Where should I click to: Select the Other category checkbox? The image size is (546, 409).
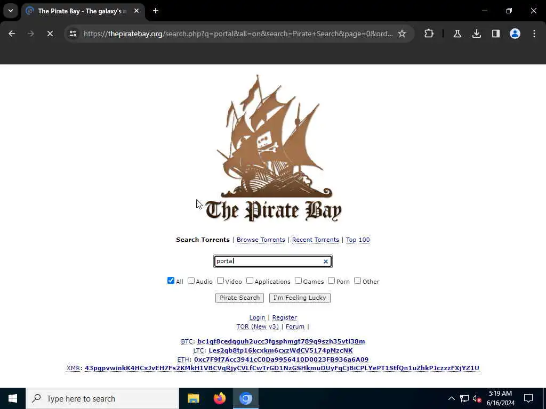tap(357, 281)
